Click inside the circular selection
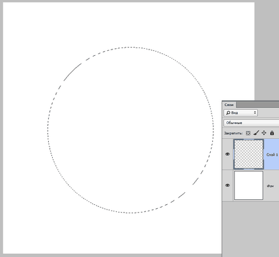 [x=130, y=130]
